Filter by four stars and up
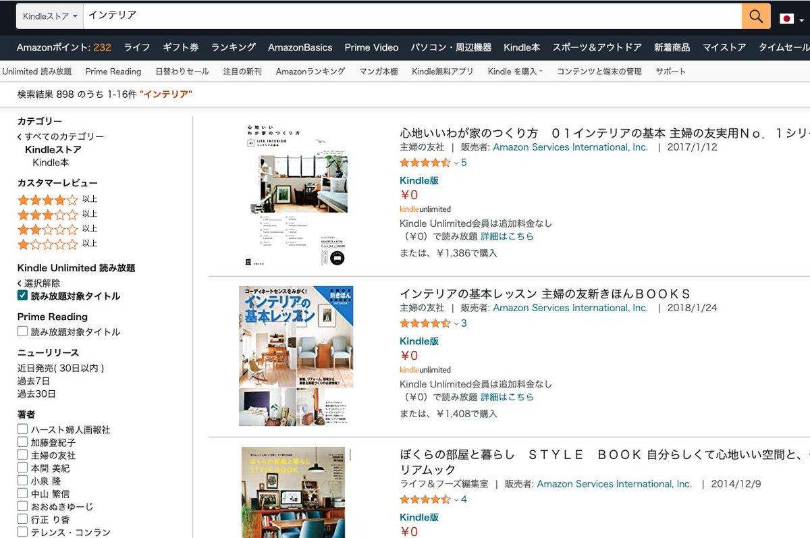 (57, 199)
